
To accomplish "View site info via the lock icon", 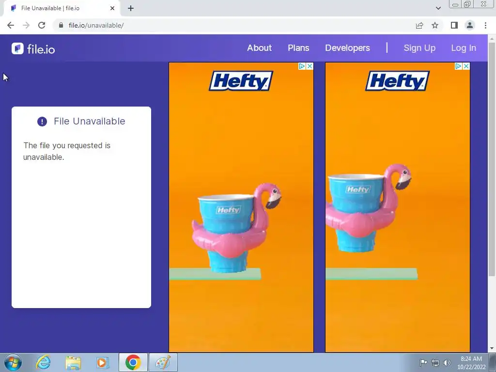I will tap(61, 25).
